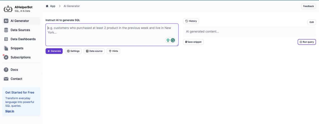Screen dimensions: 319x124
Task: Click the green lightbulb icon in prompt box
Action: [168, 40]
